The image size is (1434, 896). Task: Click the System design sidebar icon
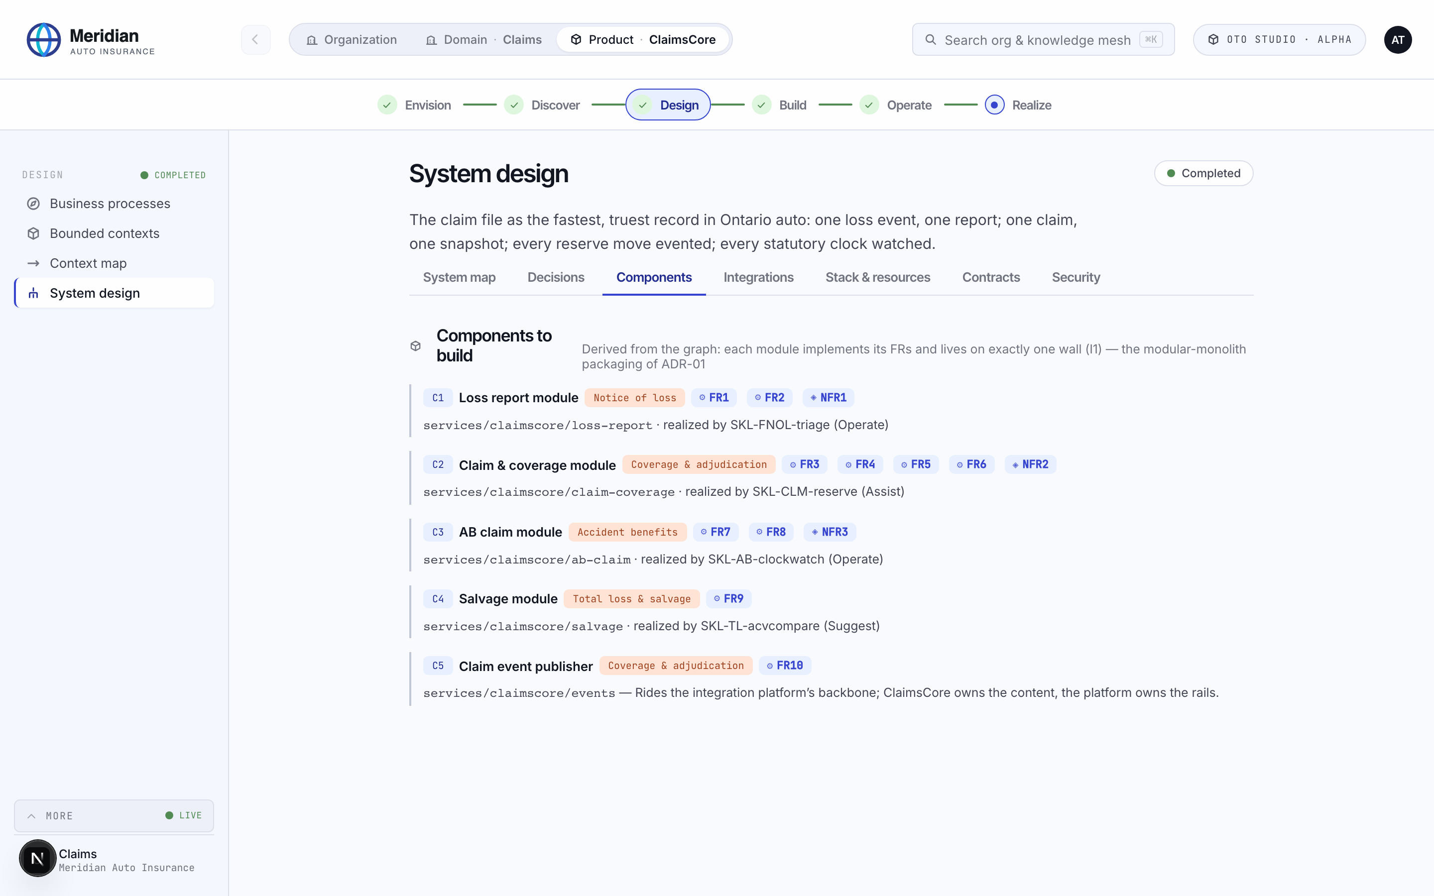click(x=34, y=293)
